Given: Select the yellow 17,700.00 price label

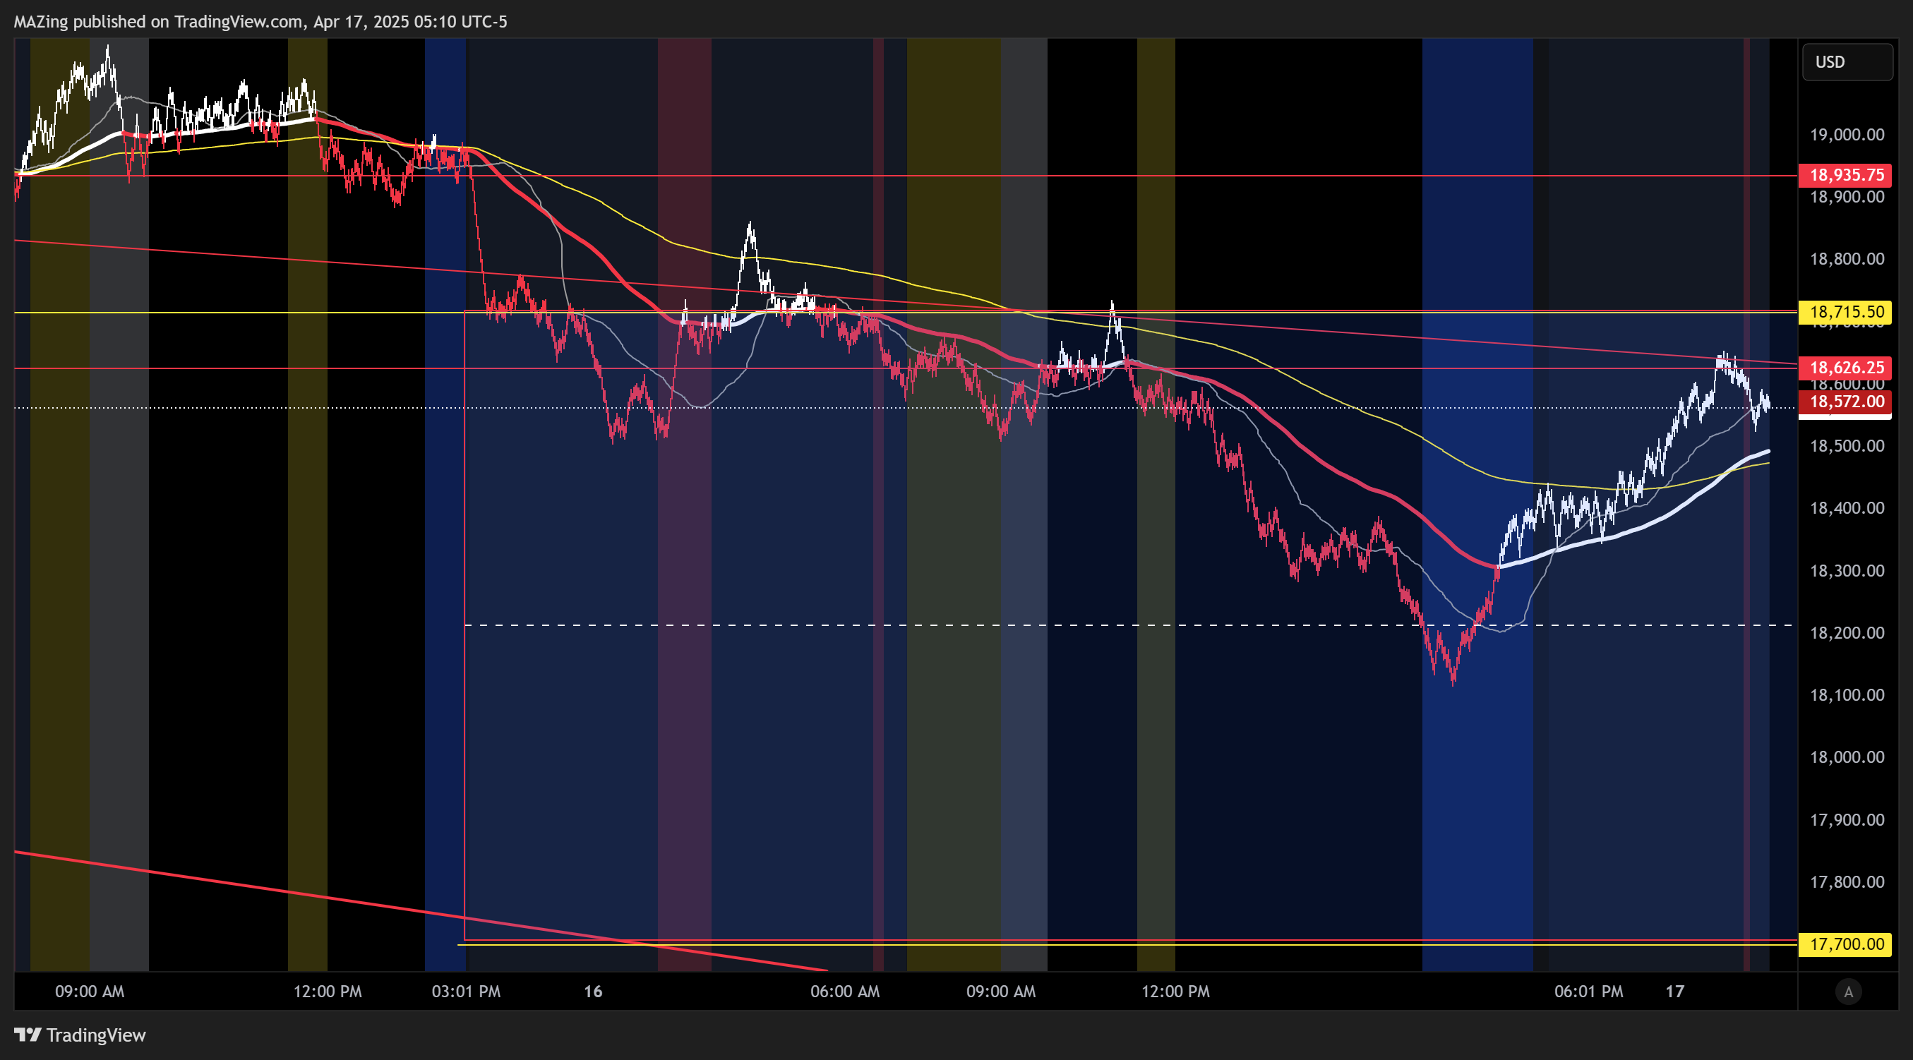Looking at the screenshot, I should pyautogui.click(x=1845, y=944).
